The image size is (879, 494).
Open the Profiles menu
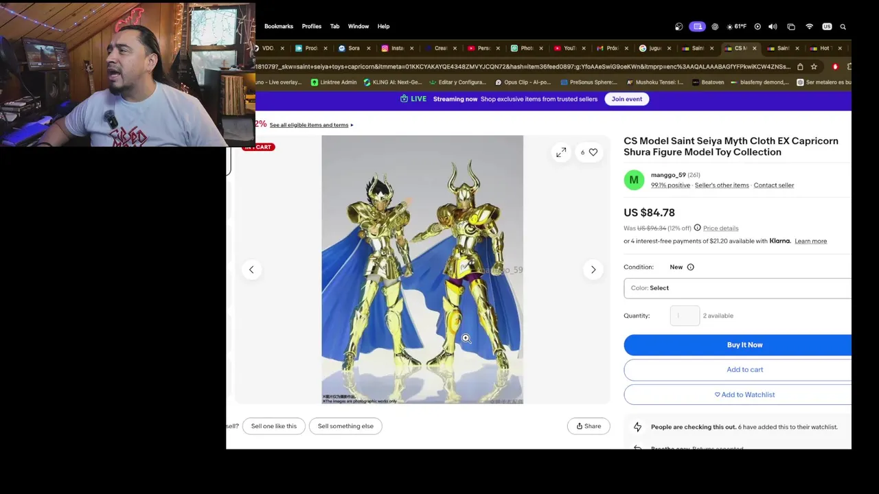(312, 27)
